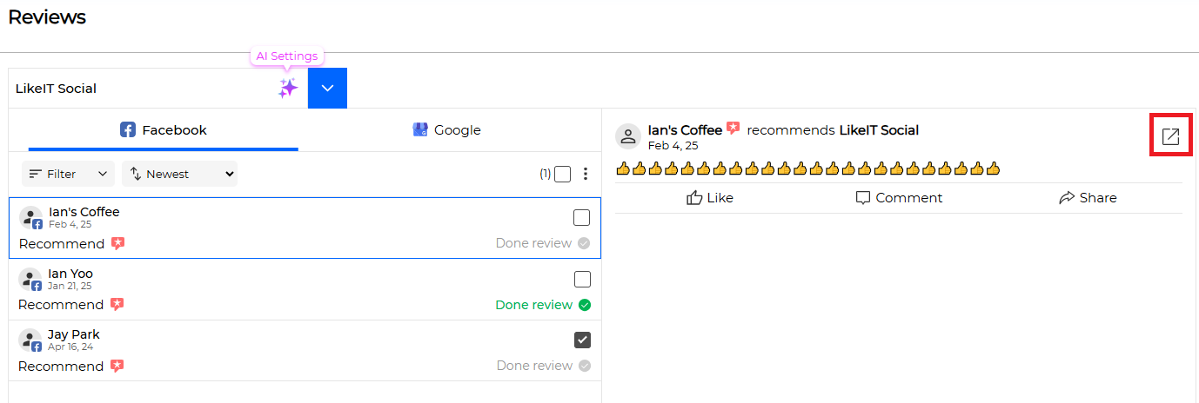The height and width of the screenshot is (403, 1199).
Task: Click Jay Park's profile avatar in list
Action: point(30,340)
